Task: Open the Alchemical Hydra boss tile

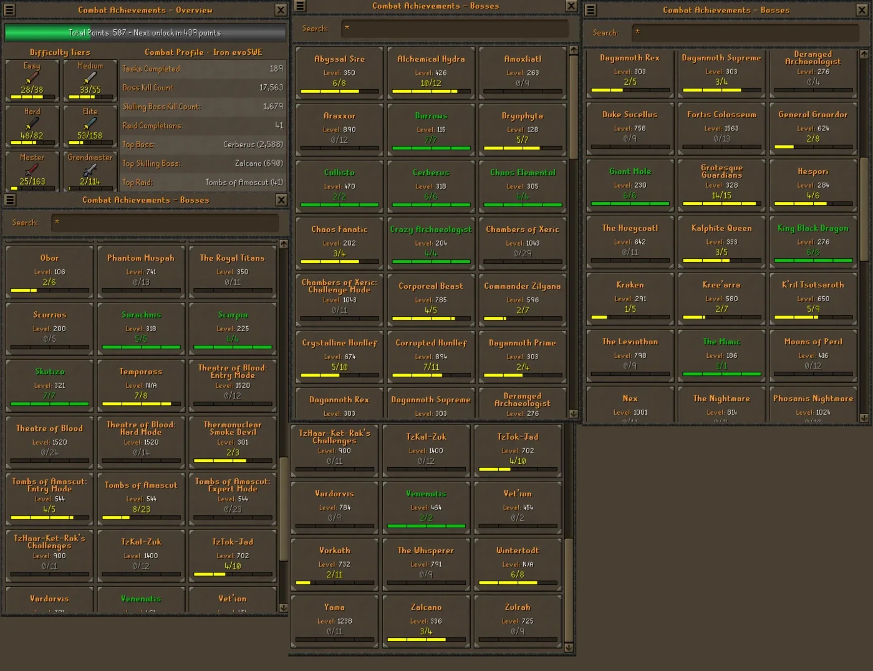Action: coord(431,72)
